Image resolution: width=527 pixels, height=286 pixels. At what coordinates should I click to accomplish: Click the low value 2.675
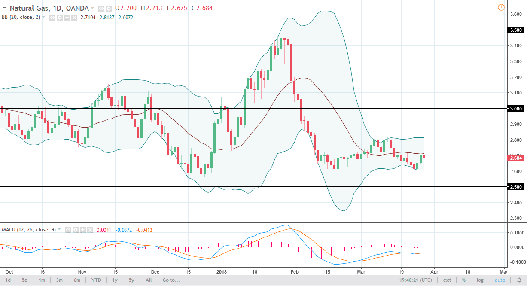point(179,9)
